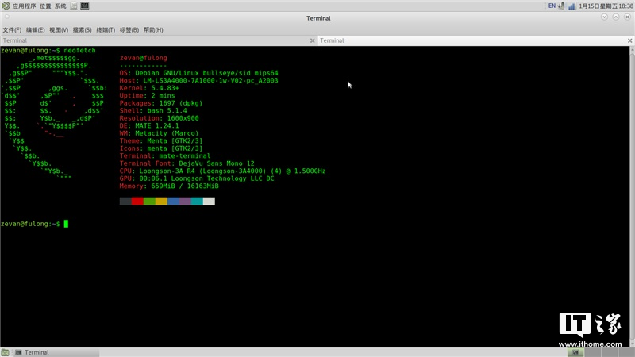The width and height of the screenshot is (635, 357).
Task: Click the 'Icons: menta [GTK2/3]' line
Action: (161, 148)
